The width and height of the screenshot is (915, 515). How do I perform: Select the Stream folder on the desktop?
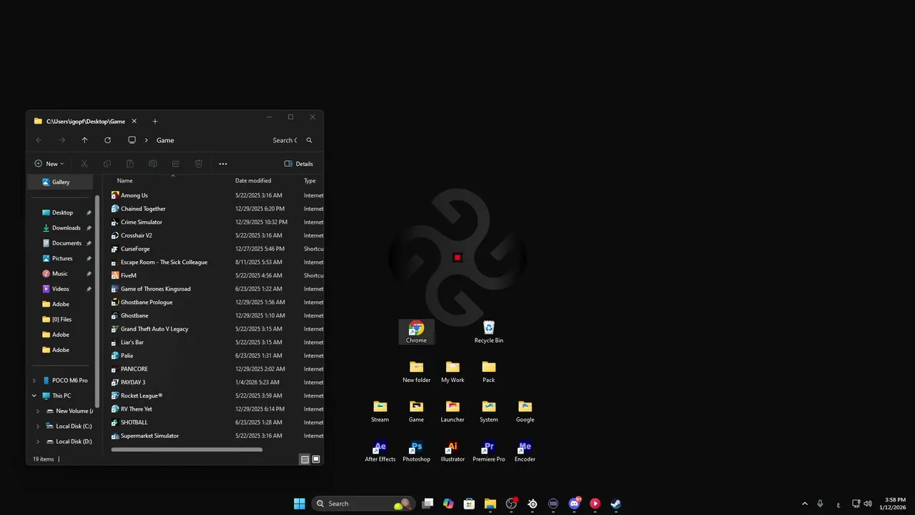[x=380, y=411]
